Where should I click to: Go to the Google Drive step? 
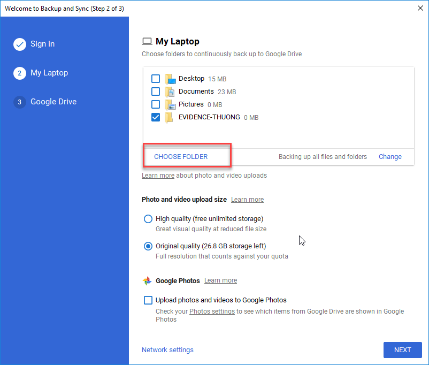[x=53, y=102]
